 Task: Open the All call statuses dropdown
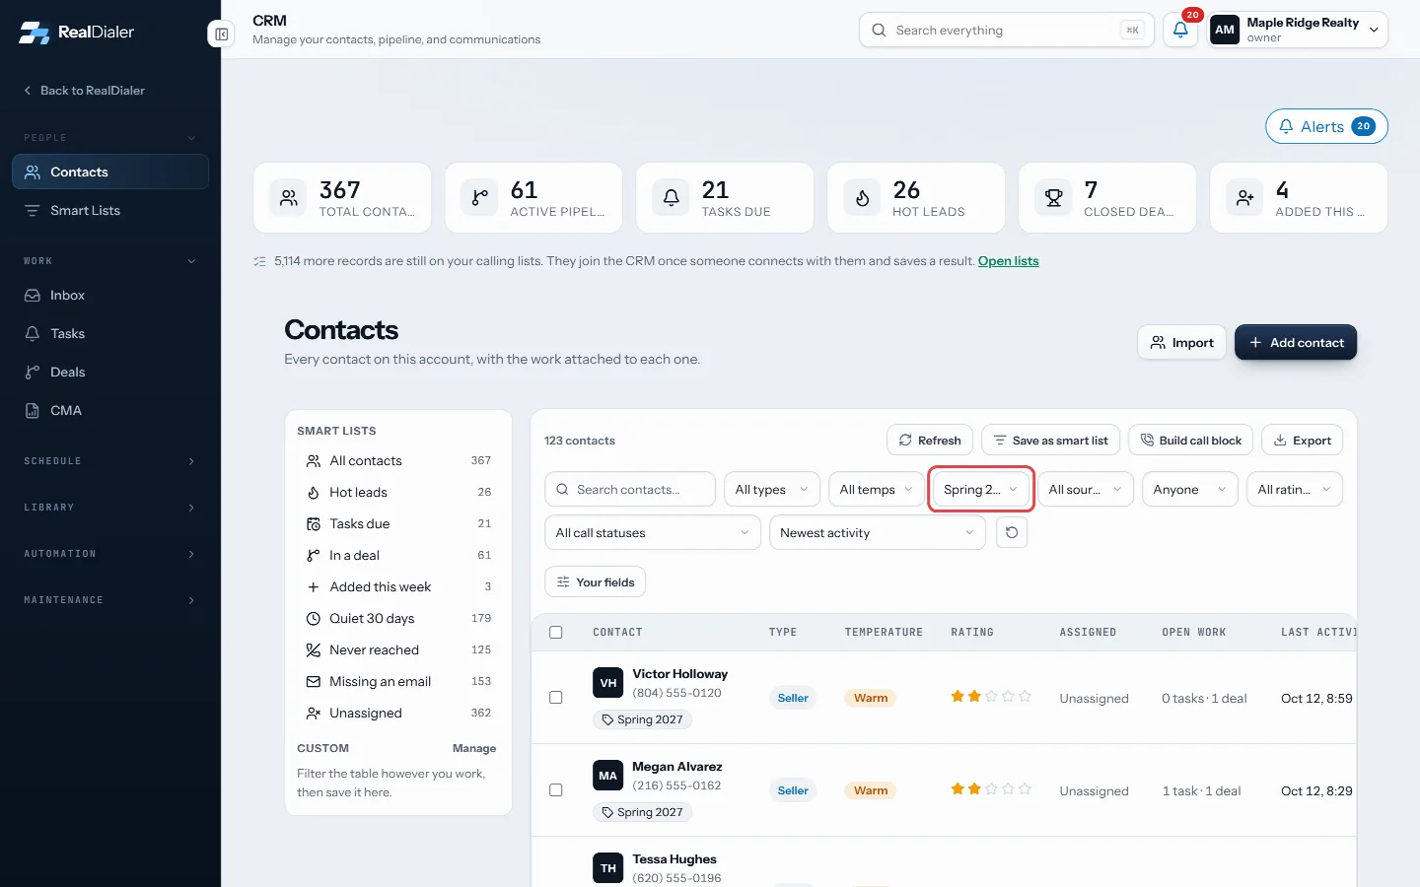tap(653, 533)
